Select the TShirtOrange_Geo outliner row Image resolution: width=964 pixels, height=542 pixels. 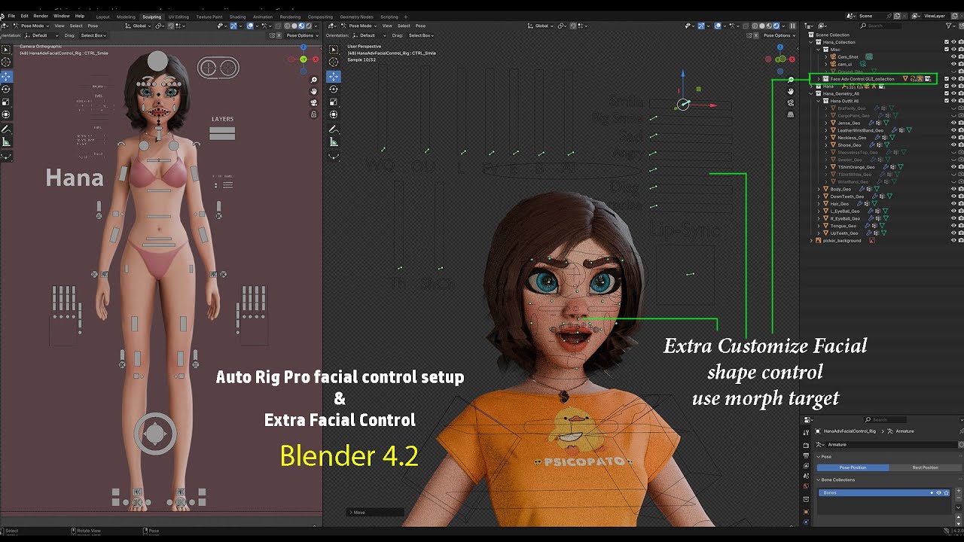coord(856,167)
